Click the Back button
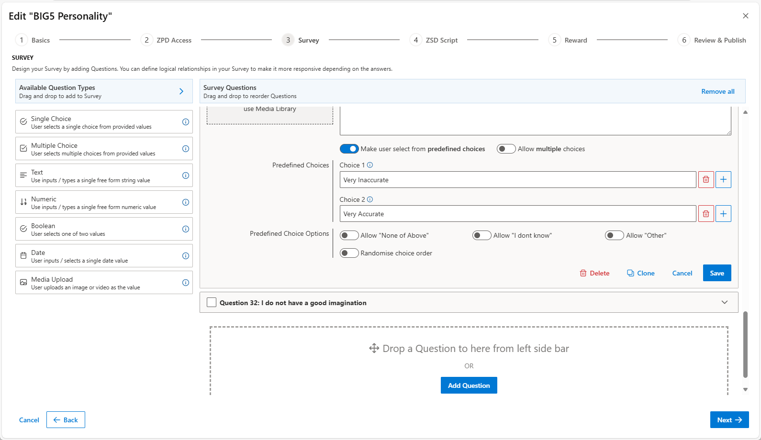The height and width of the screenshot is (440, 761). (x=66, y=420)
